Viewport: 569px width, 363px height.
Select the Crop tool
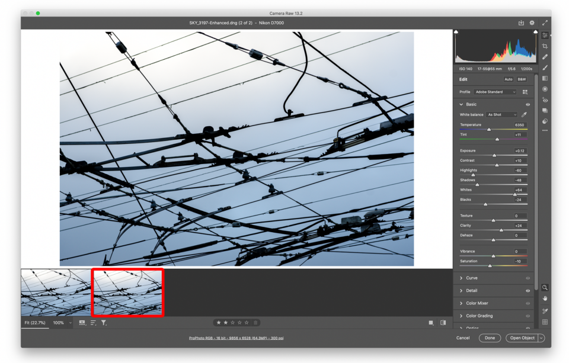(x=545, y=46)
